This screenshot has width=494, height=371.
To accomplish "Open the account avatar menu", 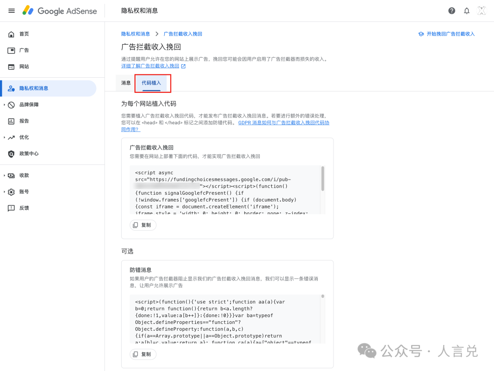I will click(481, 11).
